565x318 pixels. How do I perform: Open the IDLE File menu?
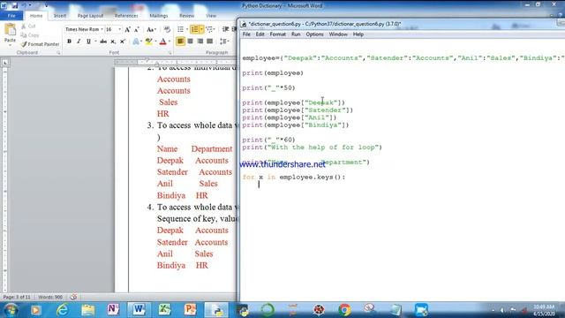246,34
